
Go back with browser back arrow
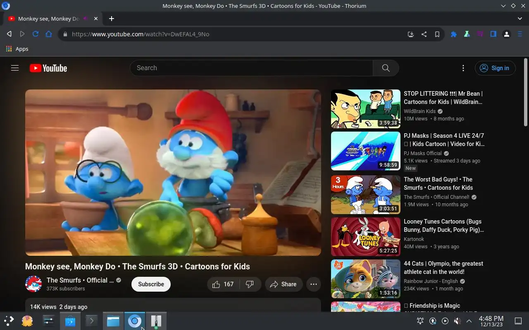click(x=9, y=34)
